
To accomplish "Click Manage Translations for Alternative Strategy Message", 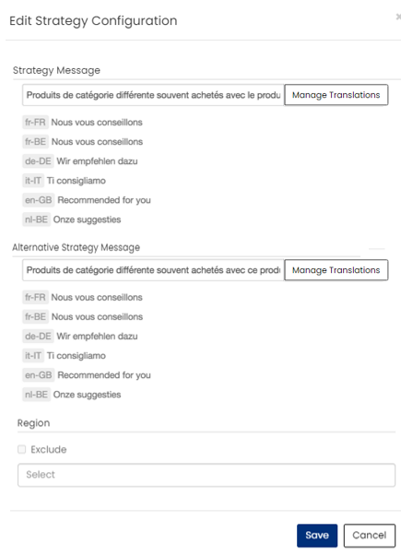I will click(x=336, y=270).
